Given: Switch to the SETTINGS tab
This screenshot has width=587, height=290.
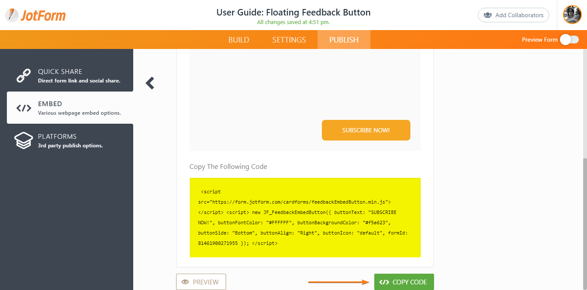Looking at the screenshot, I should [289, 40].
